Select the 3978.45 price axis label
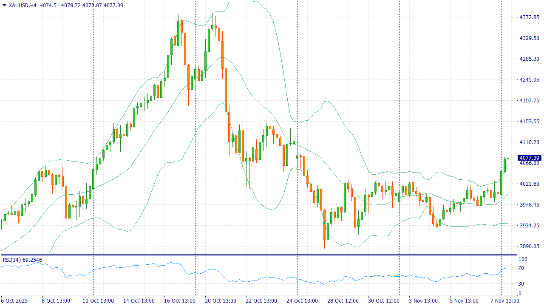Image resolution: width=544 pixels, height=306 pixels. tap(529, 205)
